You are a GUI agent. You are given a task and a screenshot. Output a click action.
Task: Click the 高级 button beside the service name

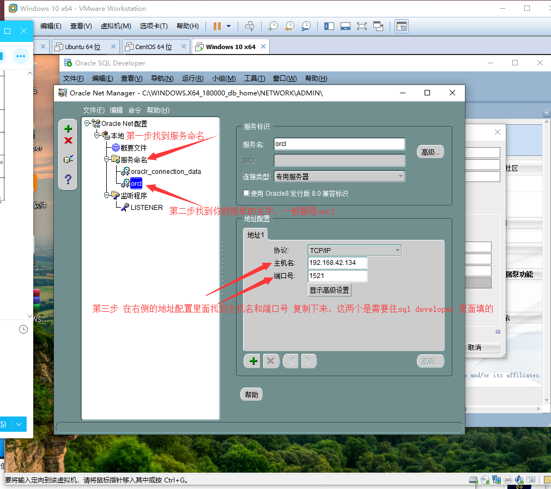(430, 151)
